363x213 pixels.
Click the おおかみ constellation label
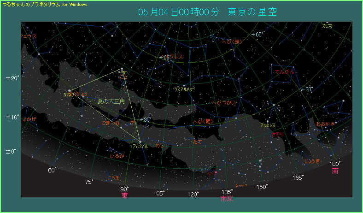(x=326, y=124)
